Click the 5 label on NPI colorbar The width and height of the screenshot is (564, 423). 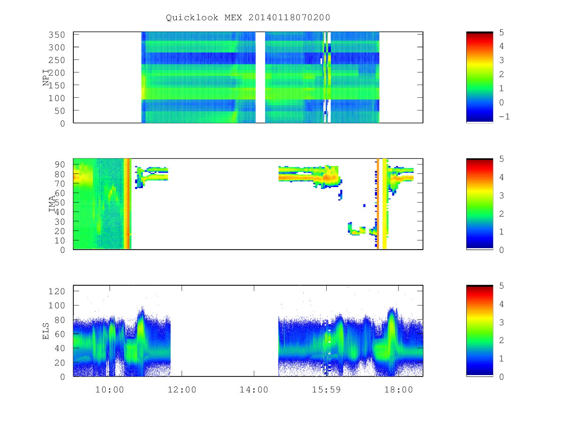501,32
